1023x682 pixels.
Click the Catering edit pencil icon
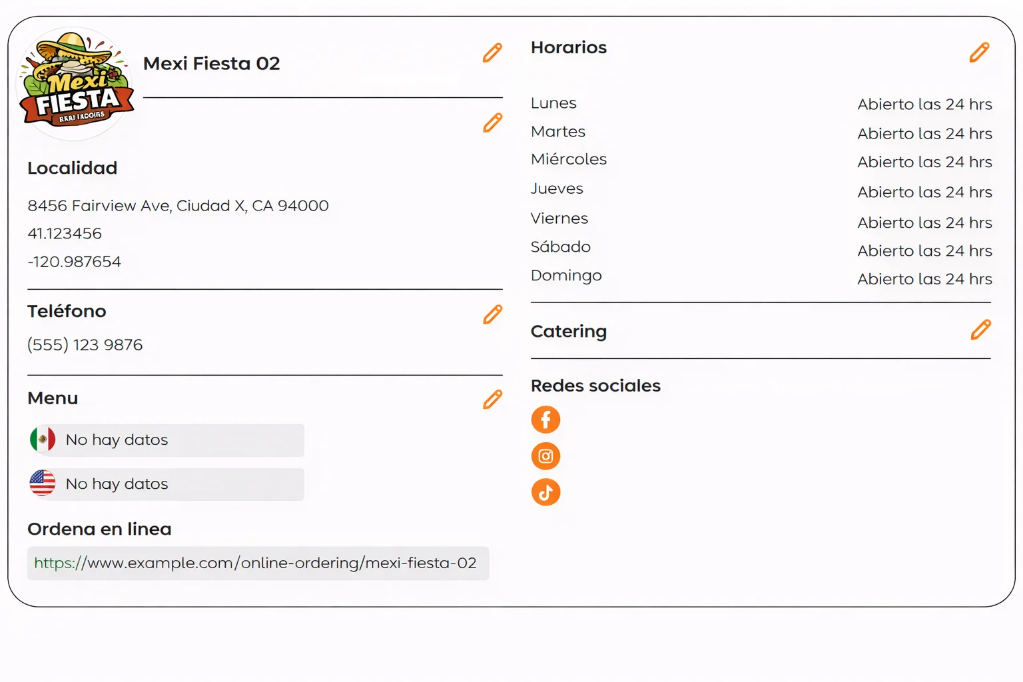click(980, 330)
